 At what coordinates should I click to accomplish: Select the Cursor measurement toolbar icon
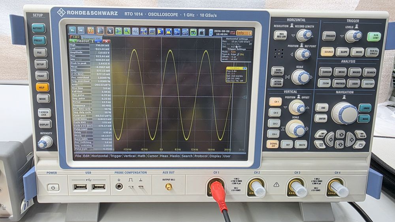[x=144, y=32]
